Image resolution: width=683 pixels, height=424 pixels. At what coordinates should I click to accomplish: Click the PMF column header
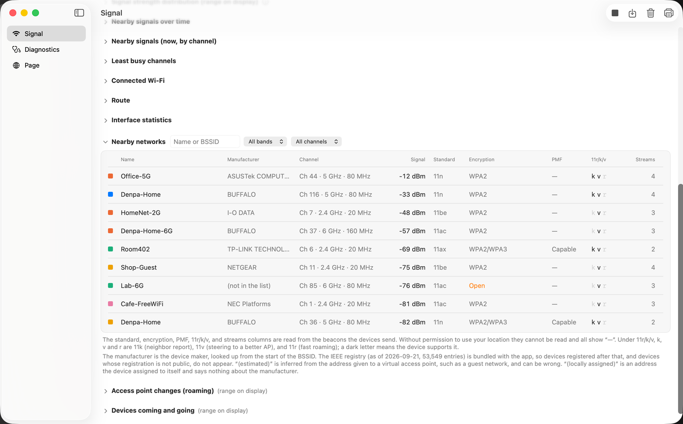point(557,160)
